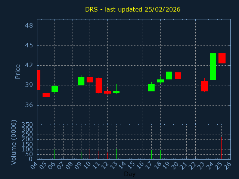
Task: Select the green candle on day 19
Action: (169, 75)
